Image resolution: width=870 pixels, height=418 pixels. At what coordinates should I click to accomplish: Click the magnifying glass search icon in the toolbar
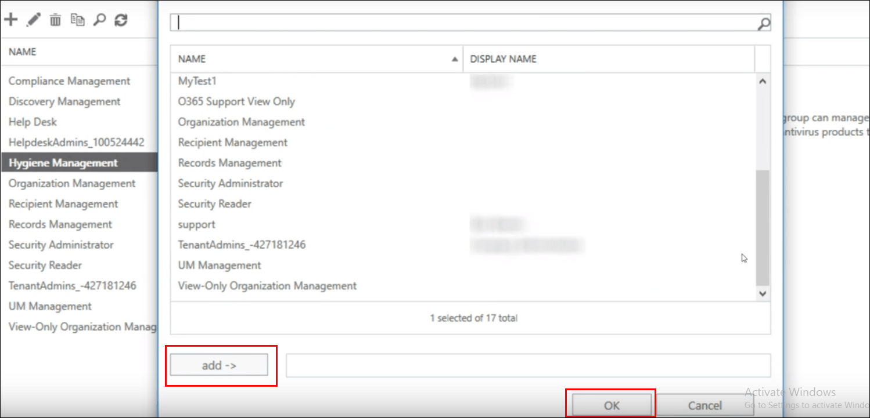(x=99, y=19)
